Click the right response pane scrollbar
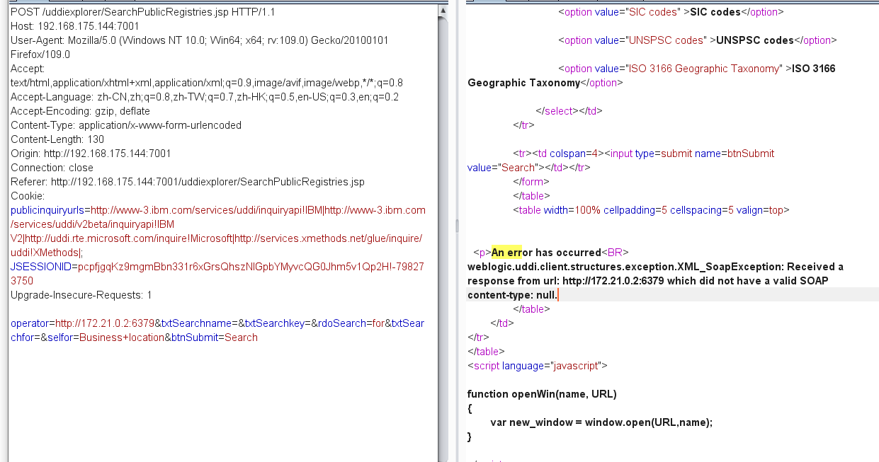 click(874, 212)
